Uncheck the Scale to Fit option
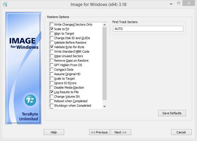This screenshot has height=141, width=197. click(x=52, y=29)
